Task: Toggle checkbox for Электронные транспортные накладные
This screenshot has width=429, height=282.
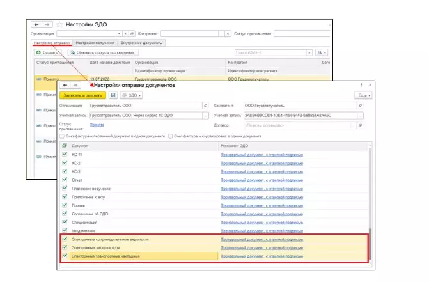Action: (63, 256)
